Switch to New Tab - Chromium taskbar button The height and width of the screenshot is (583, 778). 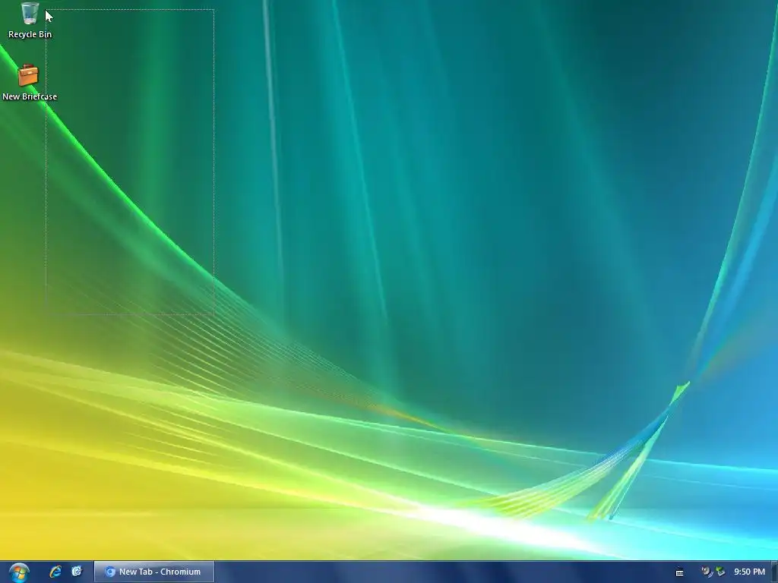coord(153,572)
